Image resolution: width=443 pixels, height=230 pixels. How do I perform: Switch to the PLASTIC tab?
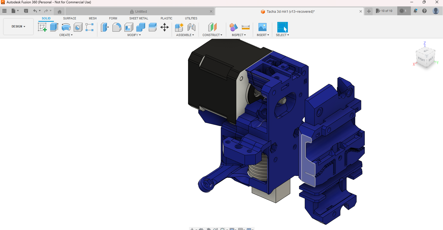167,18
